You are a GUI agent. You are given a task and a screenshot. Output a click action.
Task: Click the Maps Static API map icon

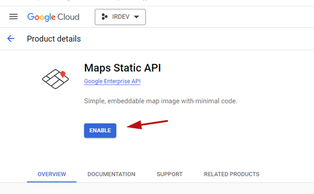click(55, 79)
